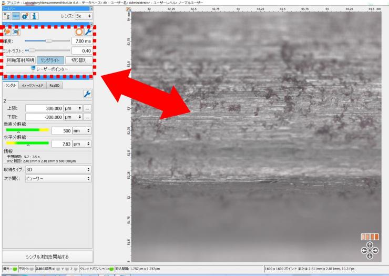Toggle the highlighted Expert mode toolbar button

(x=16, y=16)
